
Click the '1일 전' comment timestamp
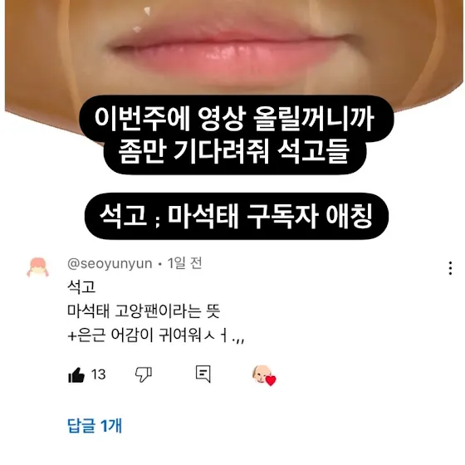[184, 263]
